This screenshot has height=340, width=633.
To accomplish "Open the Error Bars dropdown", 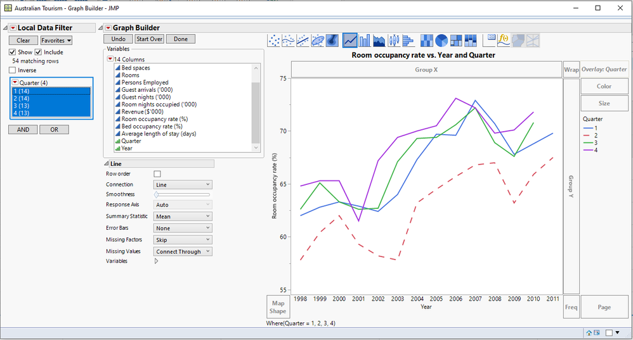I will pyautogui.click(x=183, y=228).
